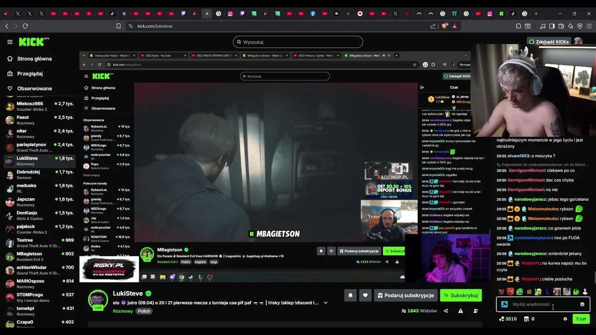The height and width of the screenshot is (335, 596).
Task: Click Zdobądź KICKs button
Action: [x=549, y=42]
